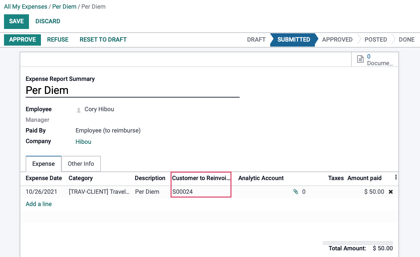The width and height of the screenshot is (420, 257).
Task: Click the Analytic Account column header
Action: (261, 178)
